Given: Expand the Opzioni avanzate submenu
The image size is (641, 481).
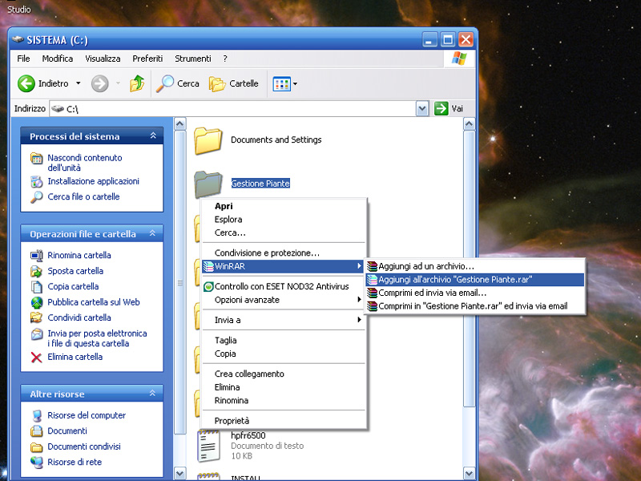Looking at the screenshot, I should pos(359,300).
